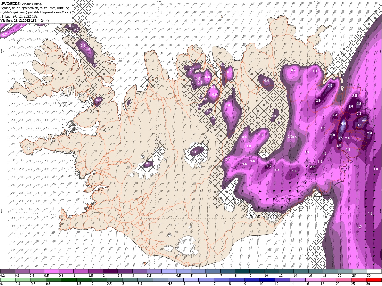Pick the pale grey 25 snow legend swatch
This screenshot has height=286, width=382.
360,271
